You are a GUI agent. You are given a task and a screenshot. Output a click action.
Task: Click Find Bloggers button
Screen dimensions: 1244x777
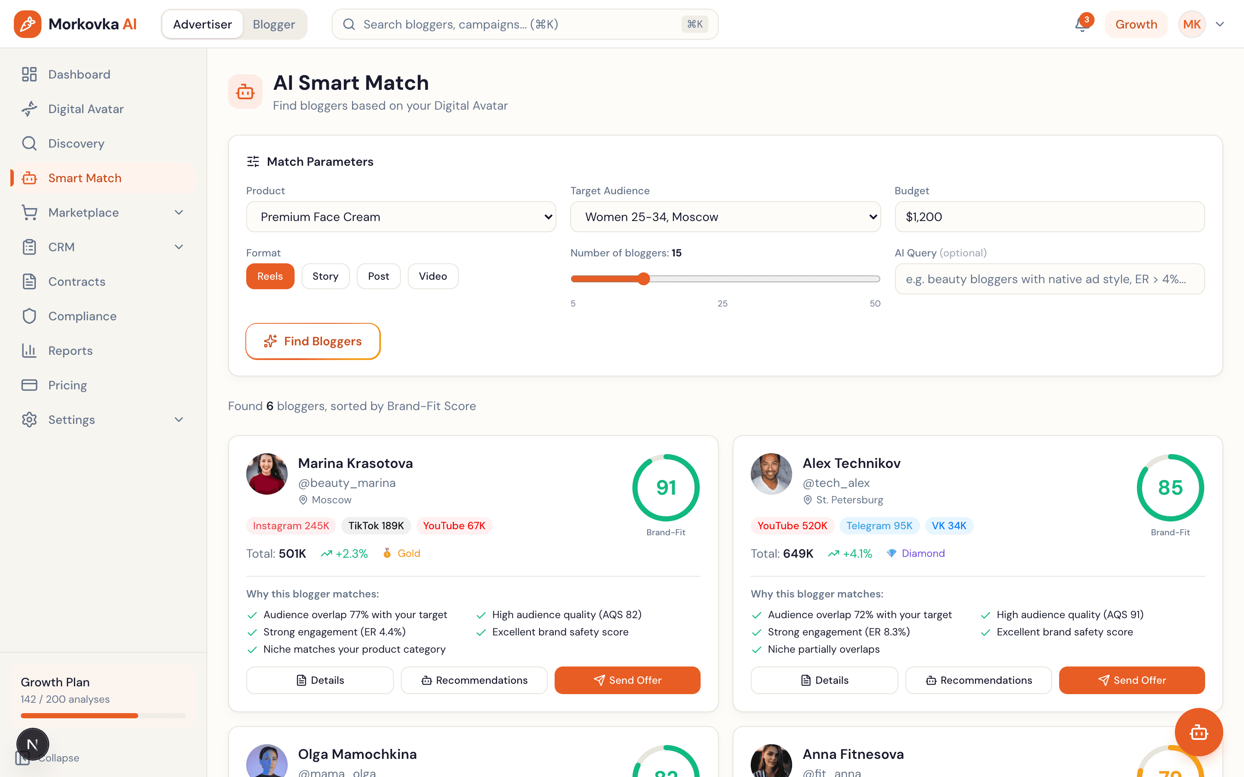pos(313,341)
